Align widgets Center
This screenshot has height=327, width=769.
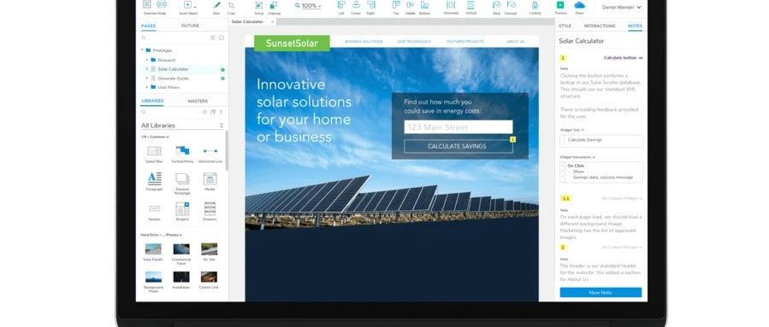[x=356, y=7]
